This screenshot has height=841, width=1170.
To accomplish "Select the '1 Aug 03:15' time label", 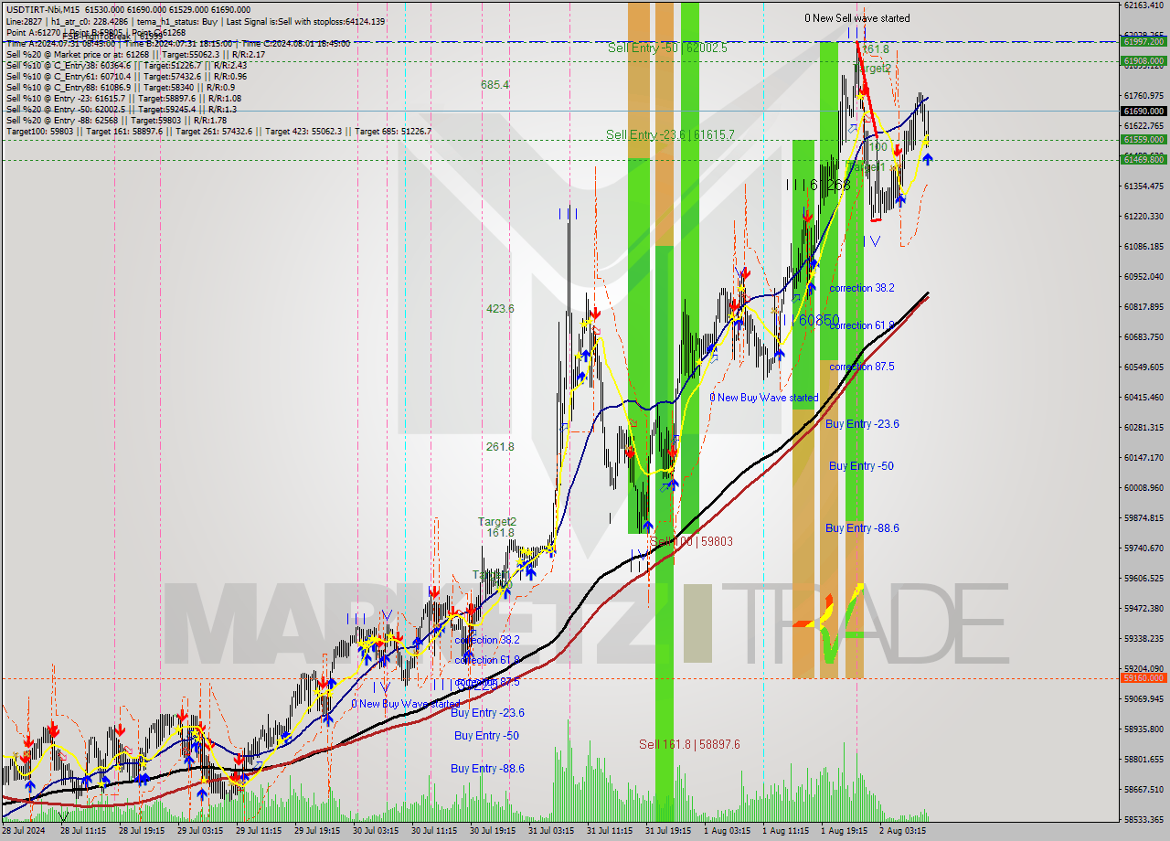I will pyautogui.click(x=728, y=832).
